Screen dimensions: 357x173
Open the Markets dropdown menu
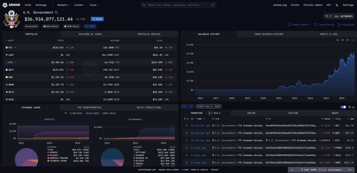pos(63,5)
